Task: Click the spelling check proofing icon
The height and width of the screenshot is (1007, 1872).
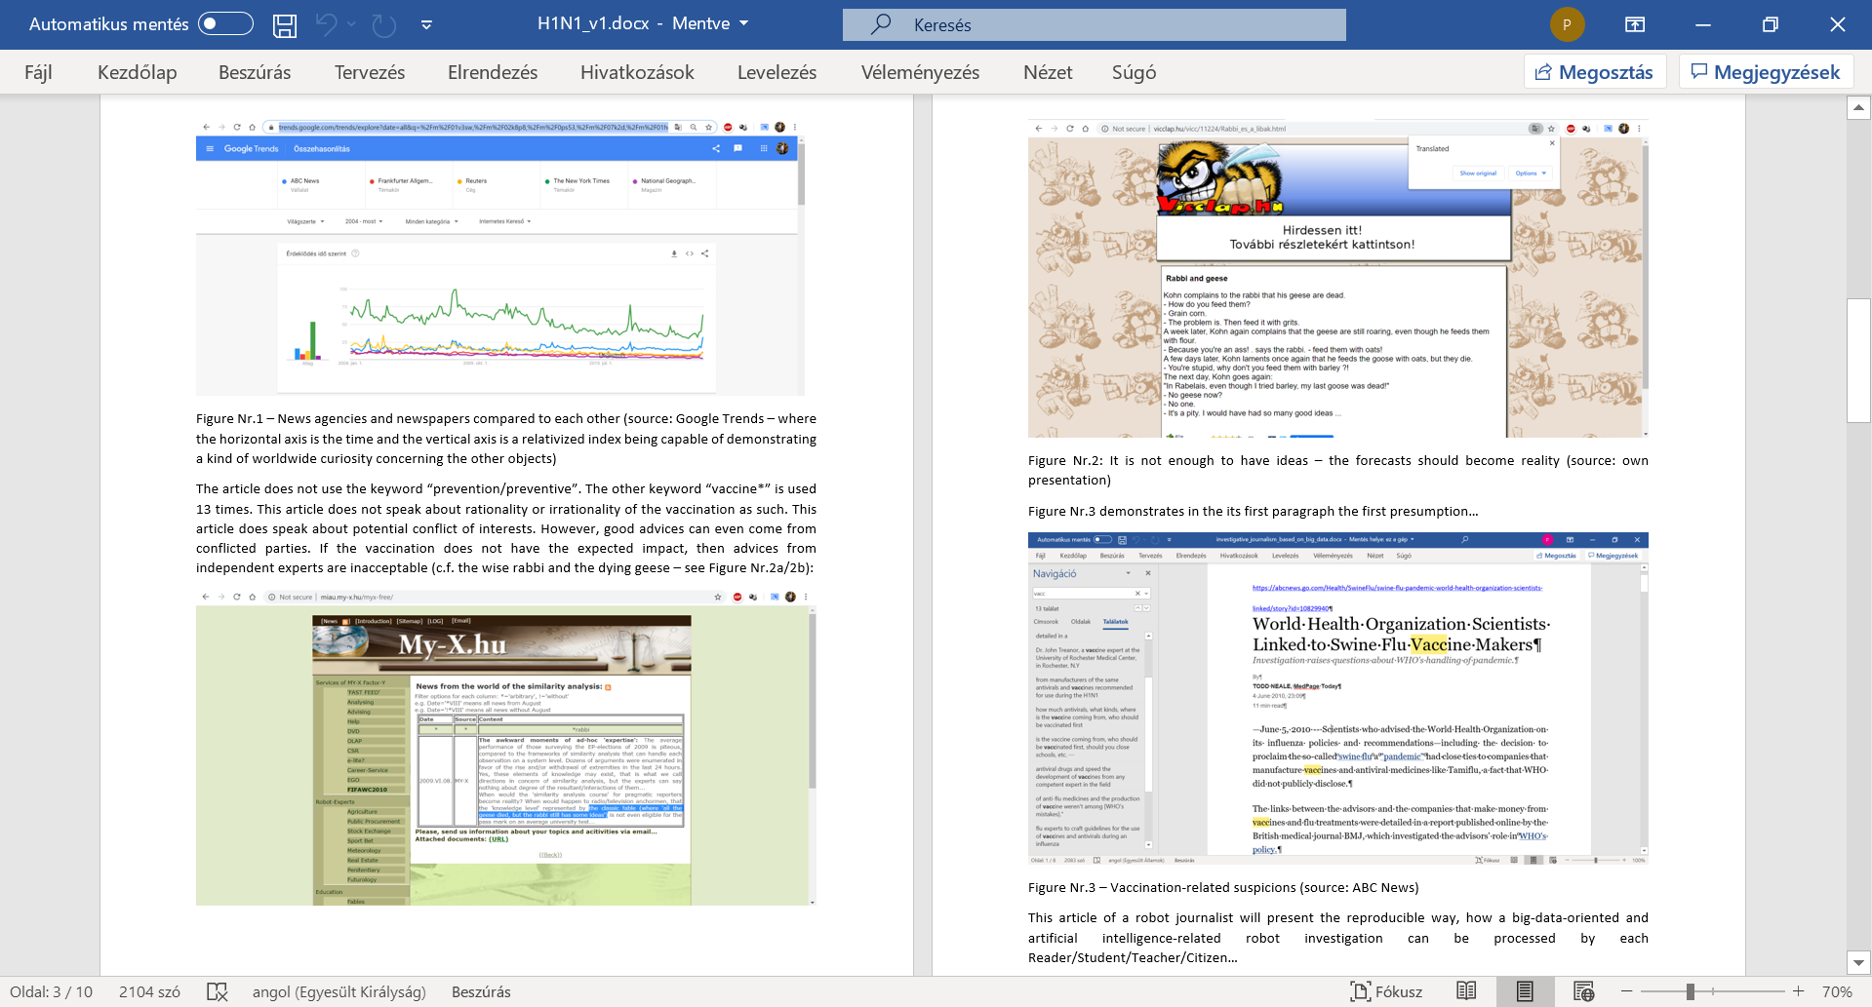Action: [217, 991]
